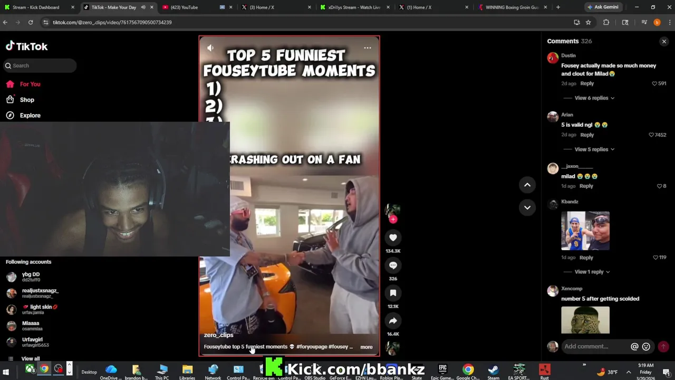
Task: Like Dustin's comment with the heart
Action: [x=654, y=83]
